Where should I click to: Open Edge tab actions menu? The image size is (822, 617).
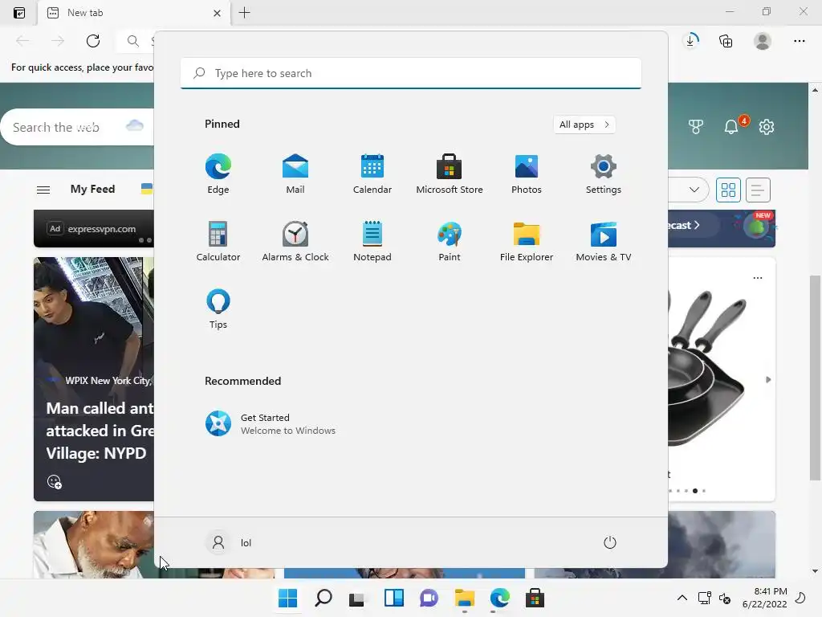(19, 13)
